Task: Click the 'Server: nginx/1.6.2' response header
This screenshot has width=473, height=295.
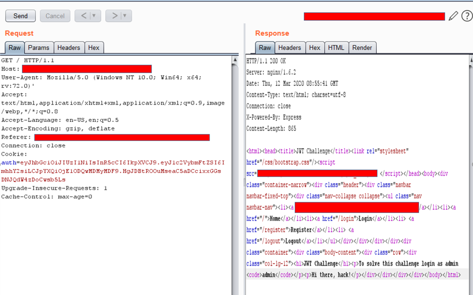Action: point(271,72)
